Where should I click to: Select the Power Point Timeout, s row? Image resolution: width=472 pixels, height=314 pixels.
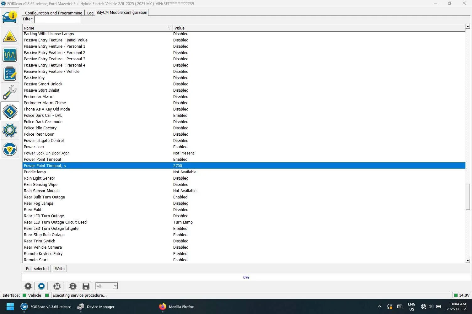tap(244, 165)
